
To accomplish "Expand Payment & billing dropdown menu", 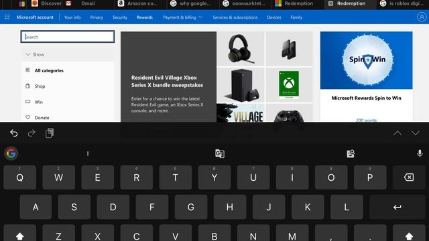I will click(x=182, y=17).
